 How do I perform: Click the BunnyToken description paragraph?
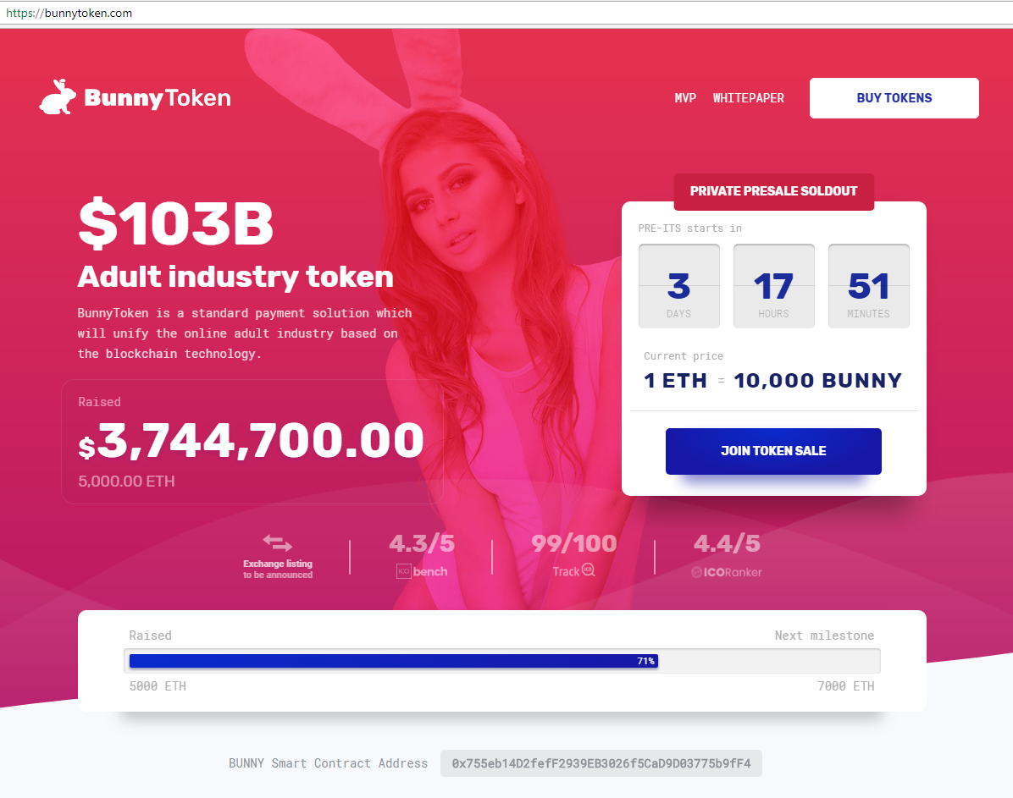coord(245,333)
